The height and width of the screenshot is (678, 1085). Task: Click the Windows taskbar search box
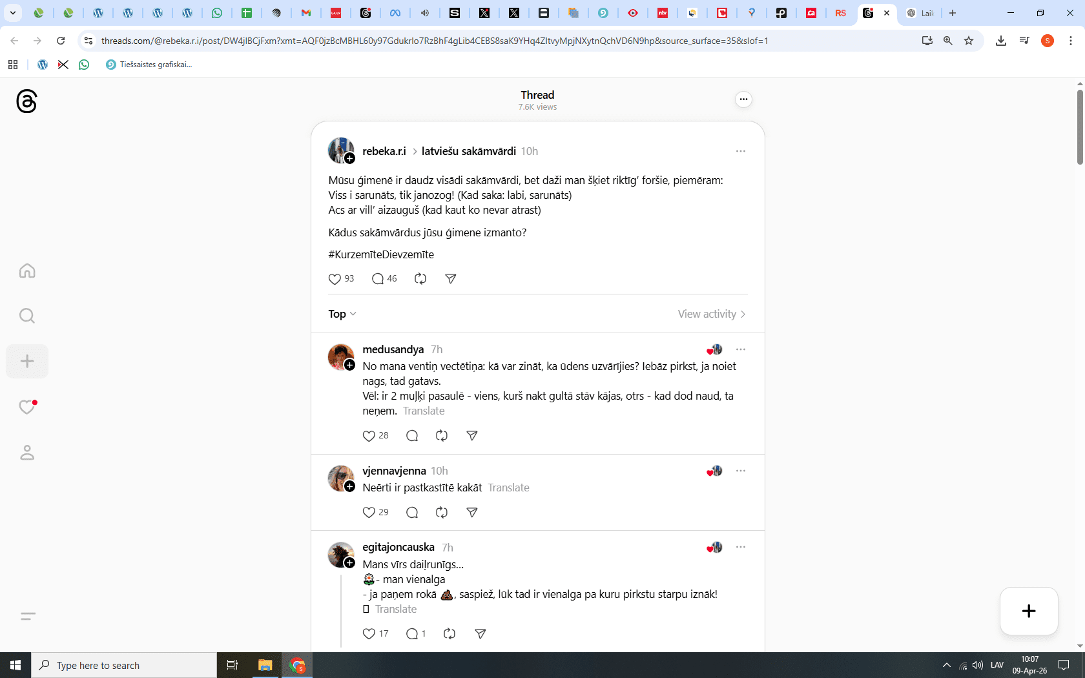point(124,665)
